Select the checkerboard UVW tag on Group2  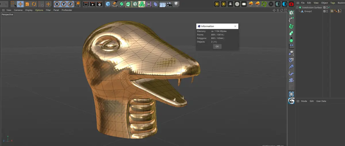click(x=332, y=11)
